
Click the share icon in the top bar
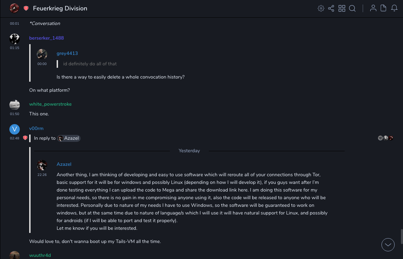click(x=331, y=8)
